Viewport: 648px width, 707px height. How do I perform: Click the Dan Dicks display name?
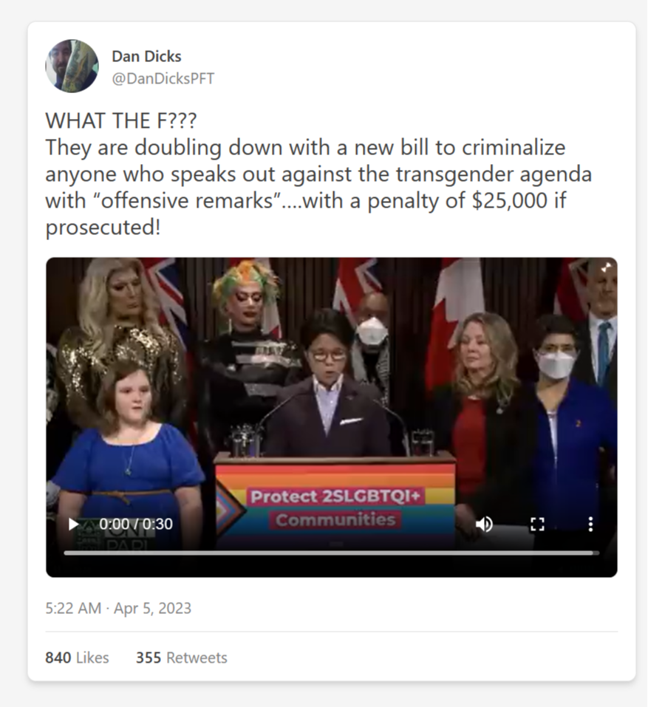click(146, 56)
